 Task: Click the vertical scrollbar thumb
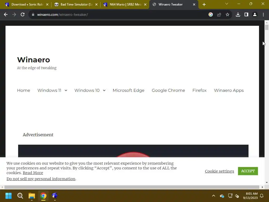pyautogui.click(x=267, y=27)
